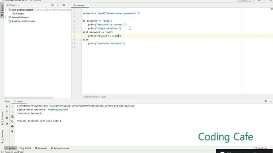This screenshot has height=153, width=273.
Task: Open the TODO tool window tab
Action: (25, 148)
